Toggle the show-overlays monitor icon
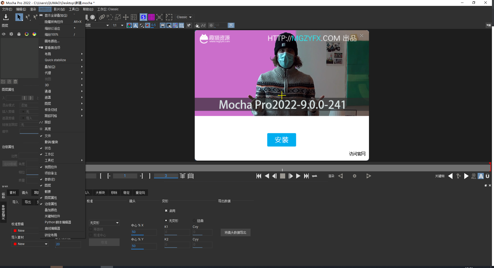Screen dimensions: 494x268 pyautogui.click(x=163, y=25)
